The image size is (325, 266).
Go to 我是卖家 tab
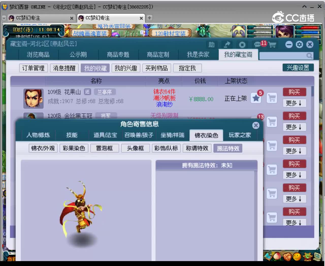198,55
